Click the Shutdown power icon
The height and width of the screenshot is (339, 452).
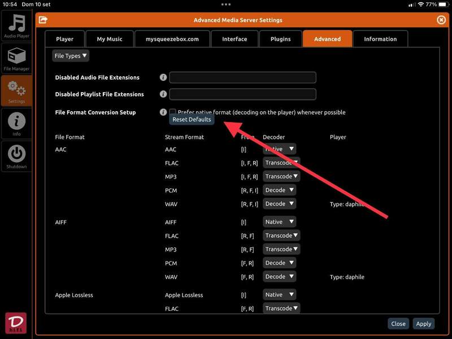point(16,155)
